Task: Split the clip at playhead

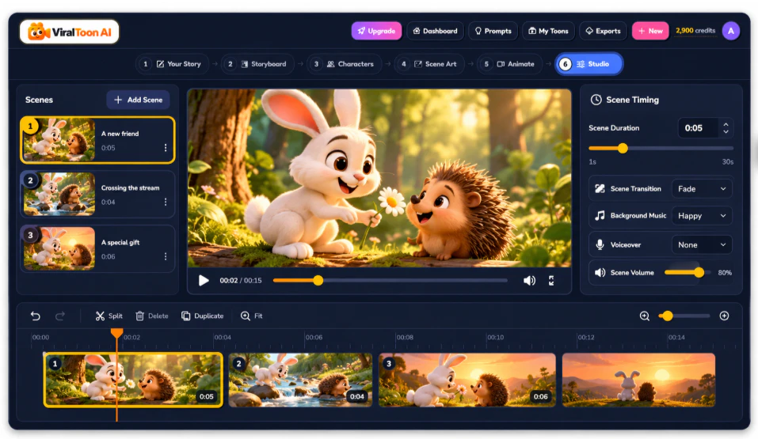Action: point(109,316)
